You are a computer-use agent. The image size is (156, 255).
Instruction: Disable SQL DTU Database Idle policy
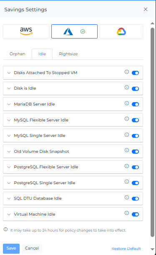[x=135, y=198]
